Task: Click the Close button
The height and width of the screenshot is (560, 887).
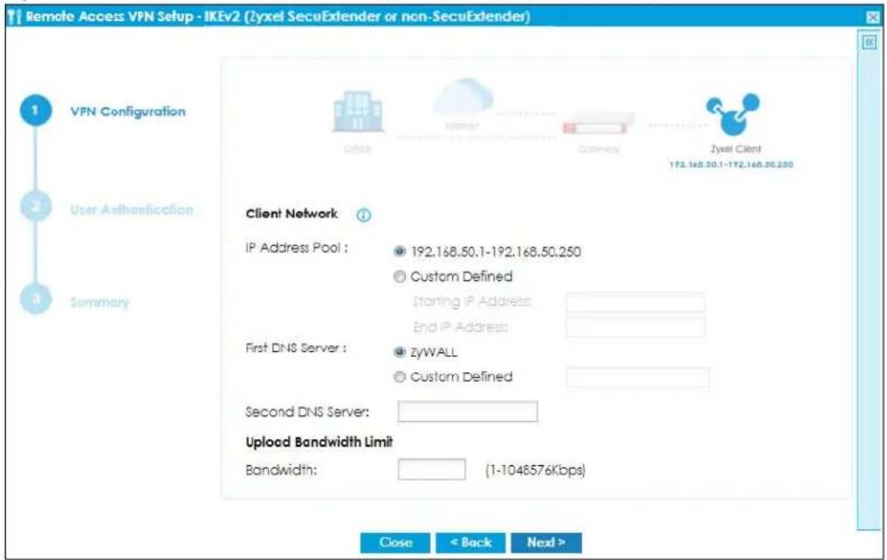Action: tap(395, 542)
